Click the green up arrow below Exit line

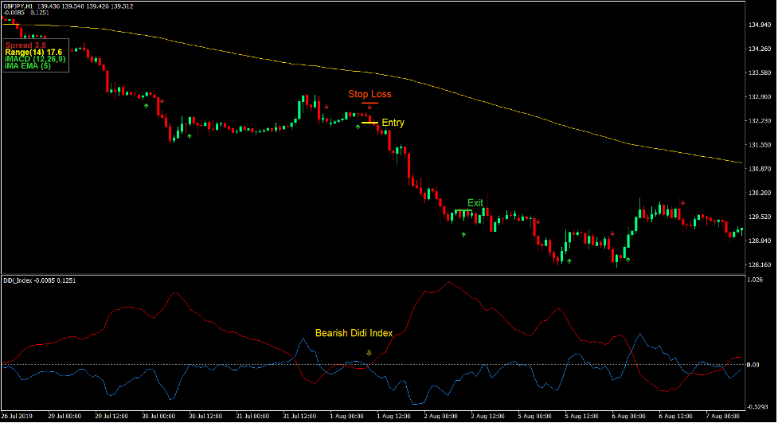464,235
